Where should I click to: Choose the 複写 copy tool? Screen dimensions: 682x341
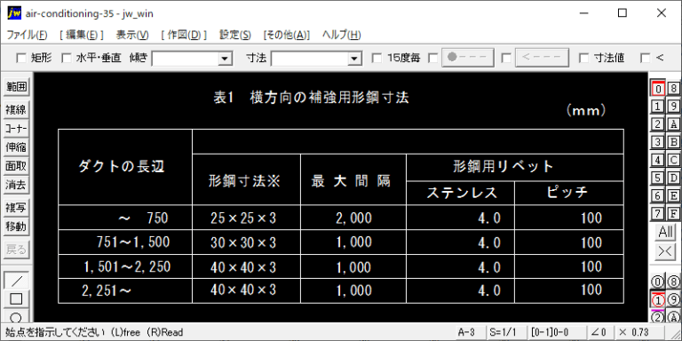16,208
